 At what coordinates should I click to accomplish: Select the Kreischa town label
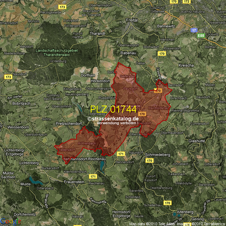point(186,65)
